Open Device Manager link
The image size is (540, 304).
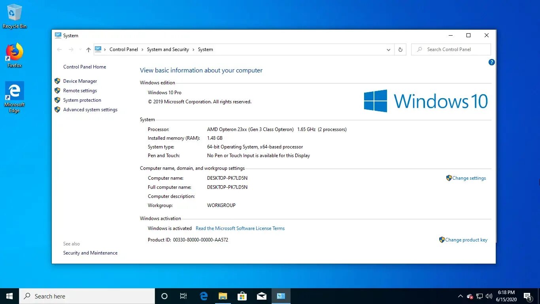pyautogui.click(x=80, y=81)
